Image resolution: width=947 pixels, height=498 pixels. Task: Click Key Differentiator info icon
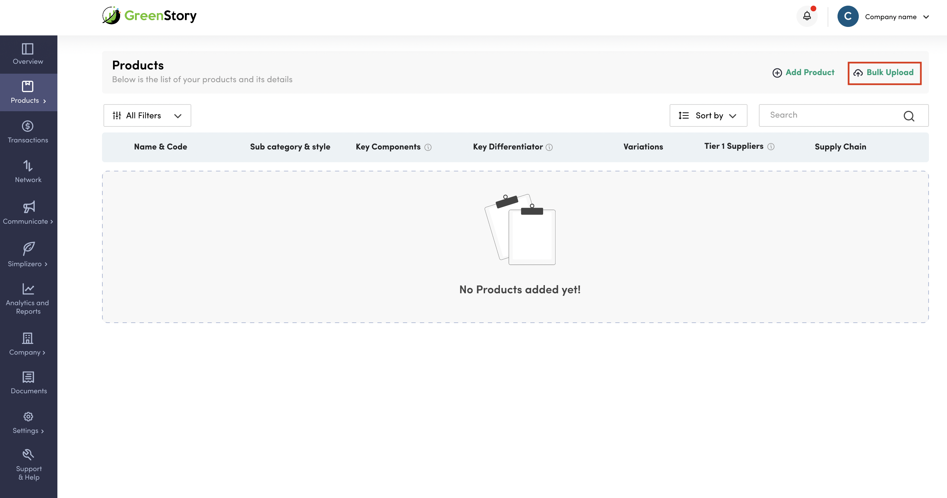pyautogui.click(x=549, y=147)
